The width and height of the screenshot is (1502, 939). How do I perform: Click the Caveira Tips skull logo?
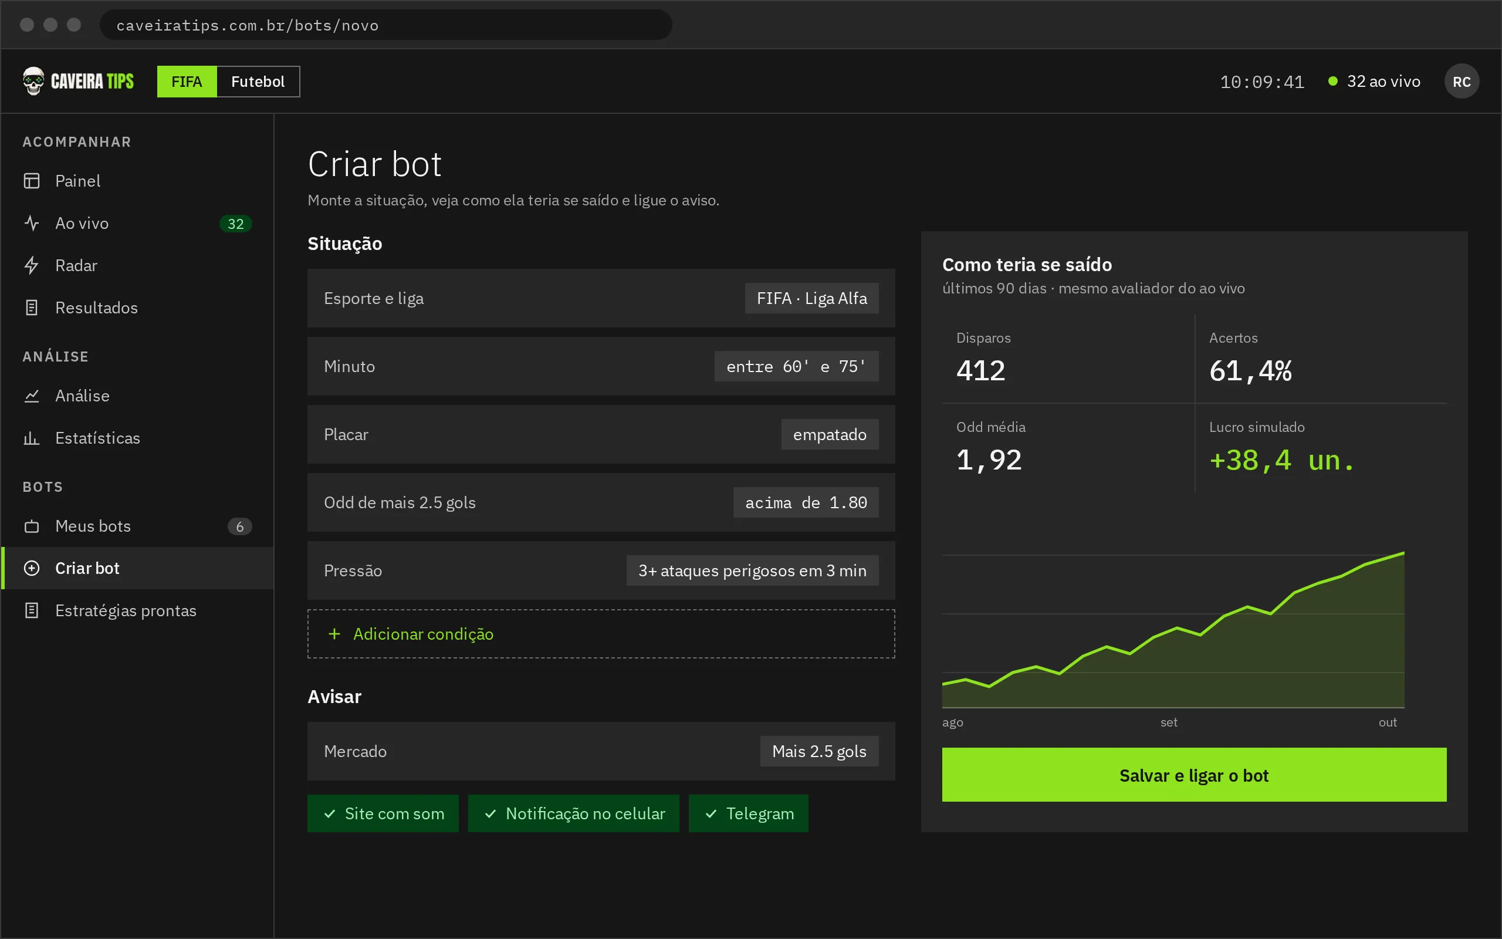point(33,82)
